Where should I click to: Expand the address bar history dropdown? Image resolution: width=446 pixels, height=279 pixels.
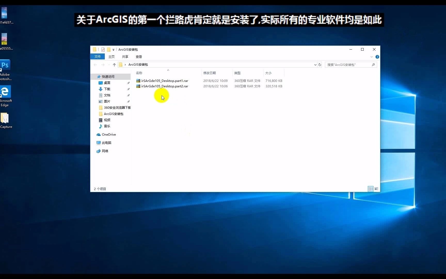(315, 65)
